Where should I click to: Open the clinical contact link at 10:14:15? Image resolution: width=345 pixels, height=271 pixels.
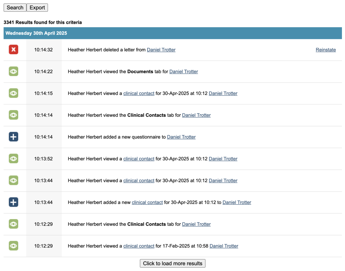[139, 93]
